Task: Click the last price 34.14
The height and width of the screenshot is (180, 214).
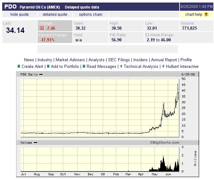Action: pyautogui.click(x=15, y=30)
